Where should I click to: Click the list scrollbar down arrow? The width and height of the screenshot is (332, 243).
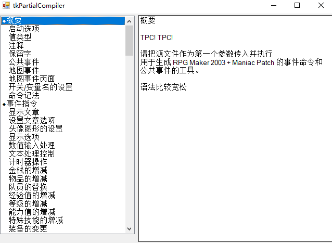(x=130, y=229)
